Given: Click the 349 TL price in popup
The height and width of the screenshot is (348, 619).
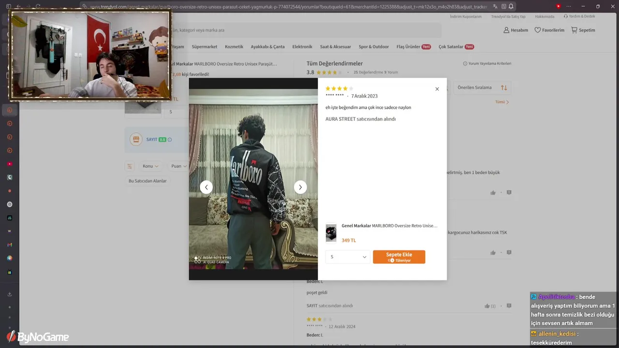Looking at the screenshot, I should pyautogui.click(x=349, y=240).
